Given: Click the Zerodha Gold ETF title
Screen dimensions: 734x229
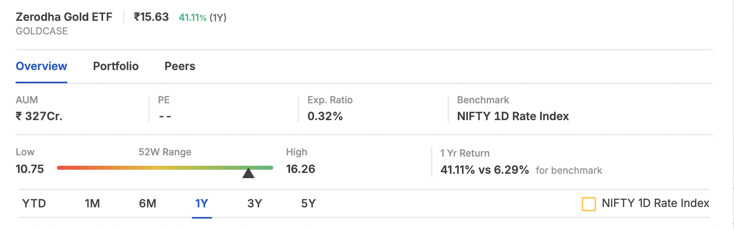Looking at the screenshot, I should 64,17.
